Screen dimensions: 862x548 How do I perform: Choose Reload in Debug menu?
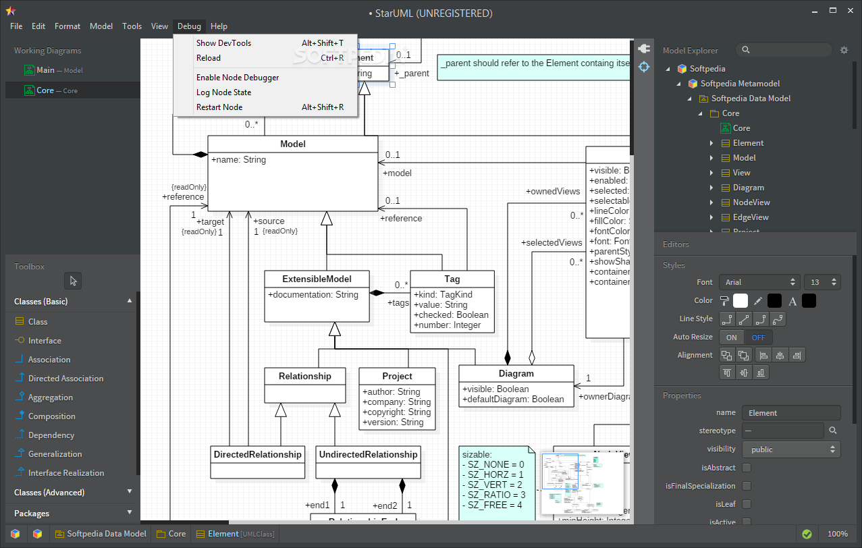[265, 58]
